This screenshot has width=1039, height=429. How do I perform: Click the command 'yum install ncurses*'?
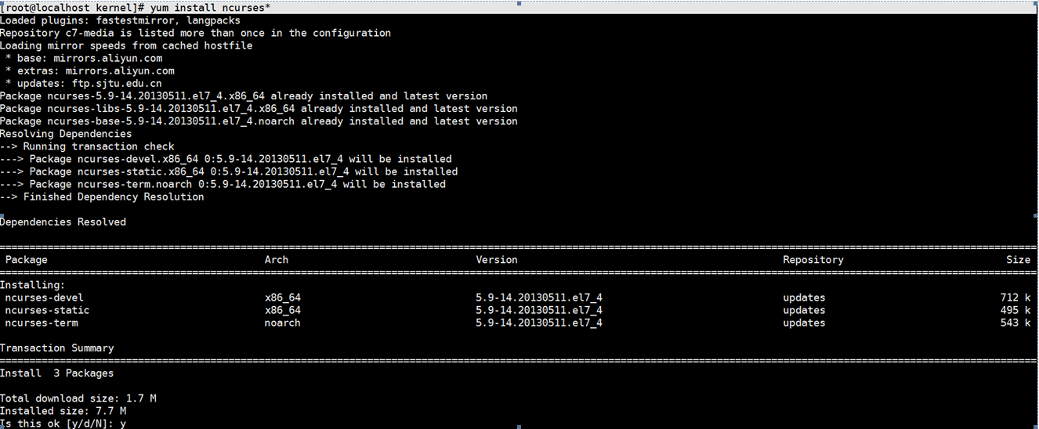211,8
